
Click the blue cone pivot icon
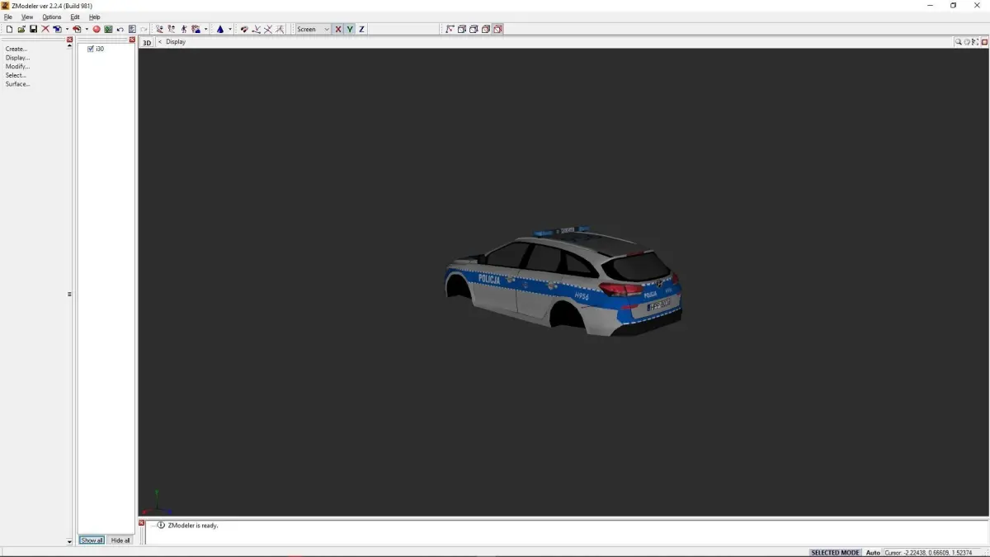coord(219,29)
